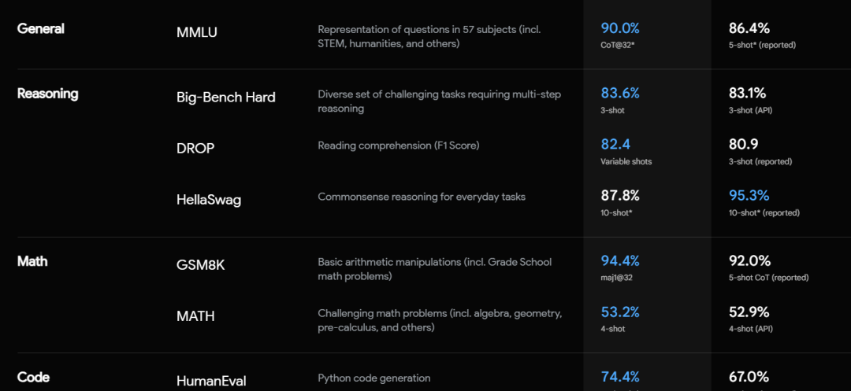Select the 'Python code generation' description
The image size is (851, 391).
click(x=374, y=378)
